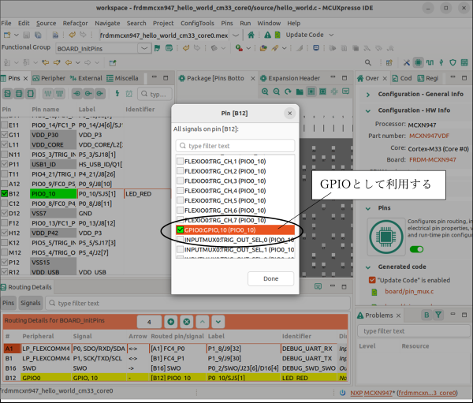
Task: Select the green PIO0_10 pin name cell
Action: (53, 192)
